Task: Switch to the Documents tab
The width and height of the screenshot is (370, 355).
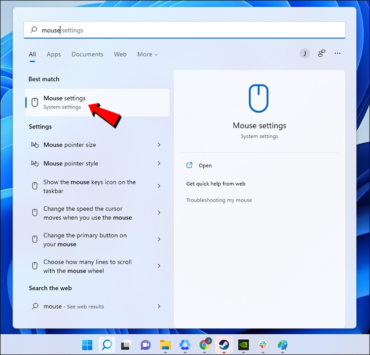Action: pos(87,54)
